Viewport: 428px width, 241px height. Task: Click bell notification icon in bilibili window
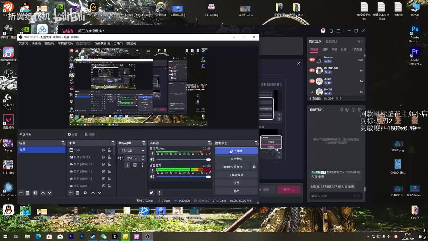point(331,31)
